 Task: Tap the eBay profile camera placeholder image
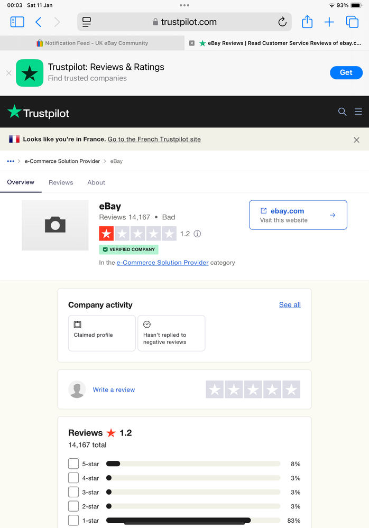click(55, 225)
